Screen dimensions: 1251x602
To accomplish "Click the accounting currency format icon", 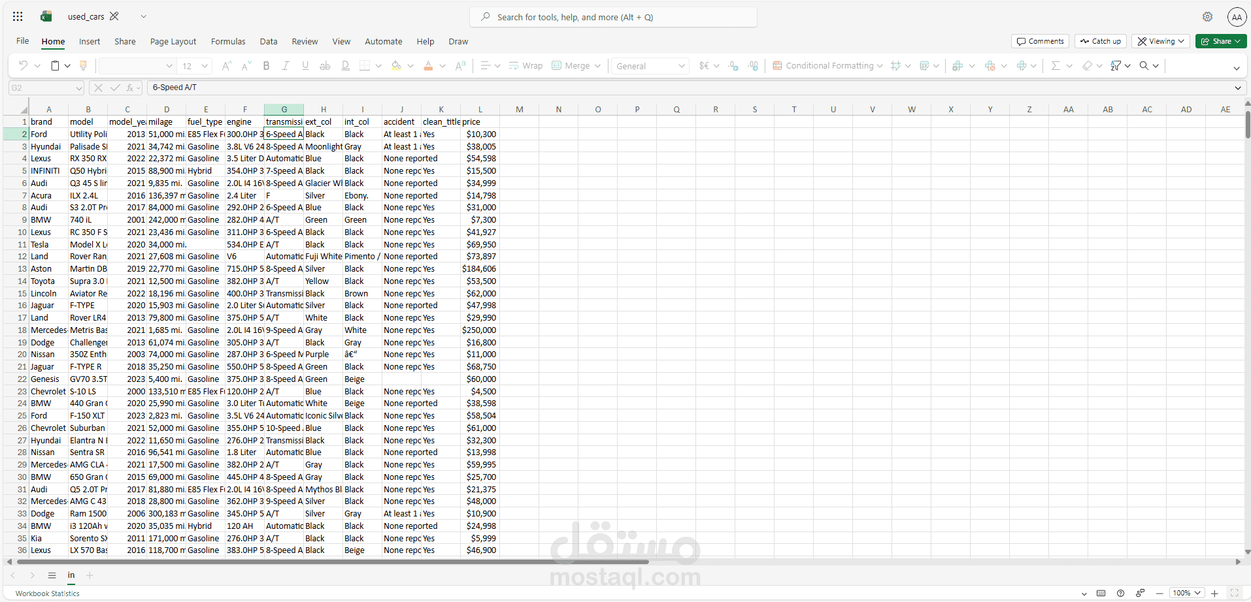I will 704,66.
